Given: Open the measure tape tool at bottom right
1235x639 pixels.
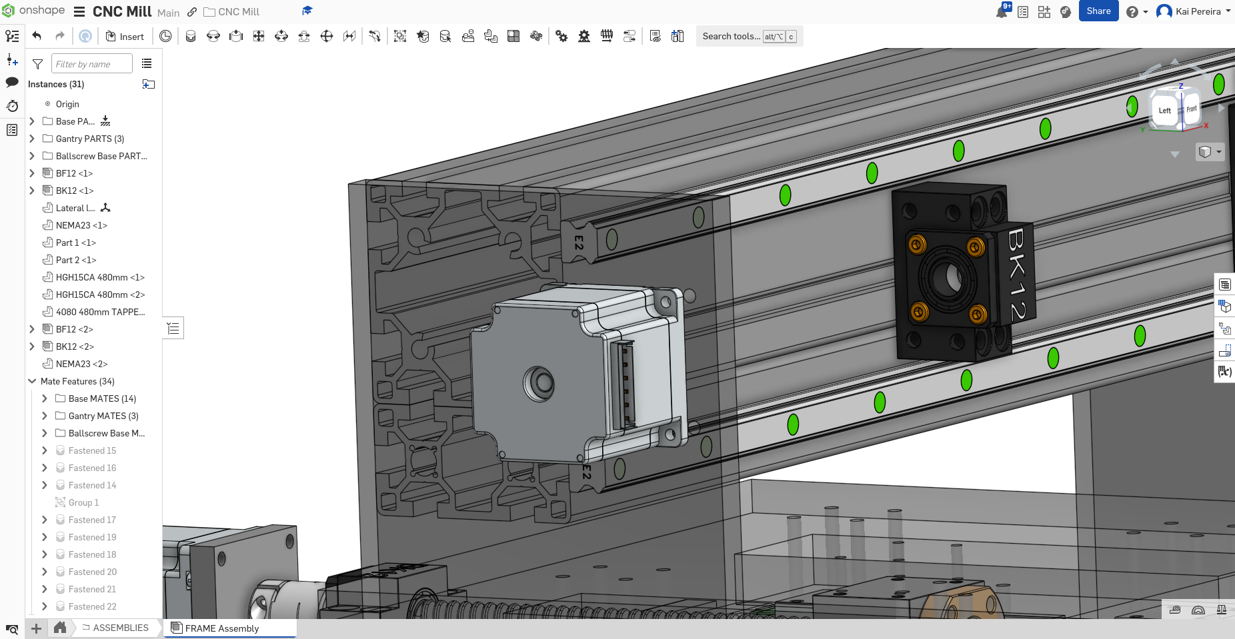Looking at the screenshot, I should tap(1175, 610).
